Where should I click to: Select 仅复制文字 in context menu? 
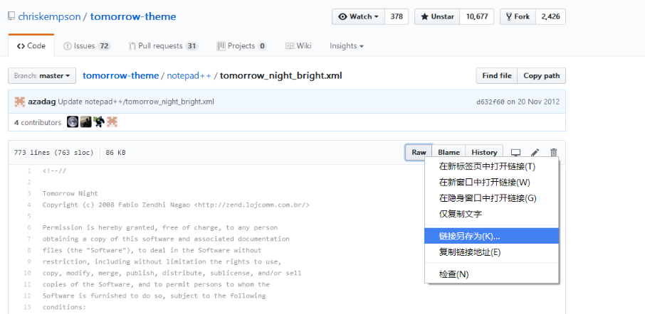pyautogui.click(x=491, y=214)
